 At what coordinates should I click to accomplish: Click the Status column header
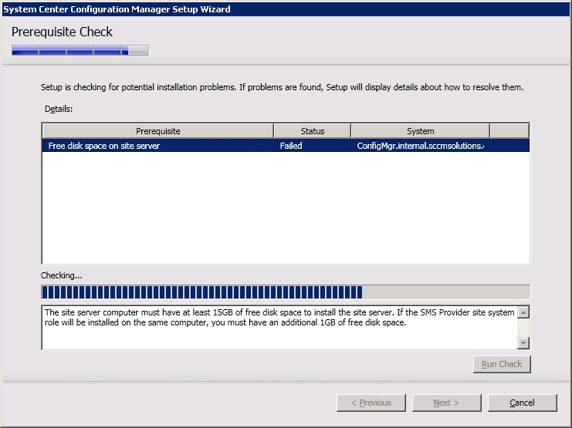click(312, 131)
